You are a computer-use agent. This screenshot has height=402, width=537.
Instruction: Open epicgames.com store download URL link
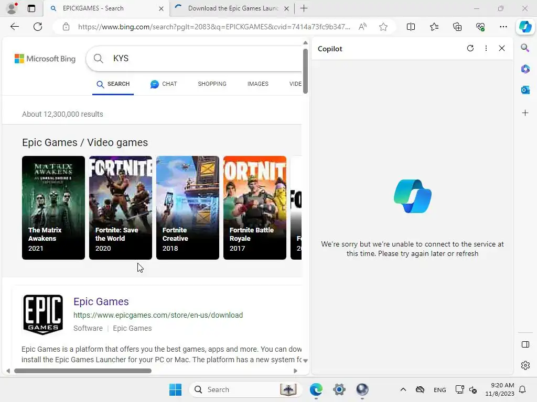(158, 315)
